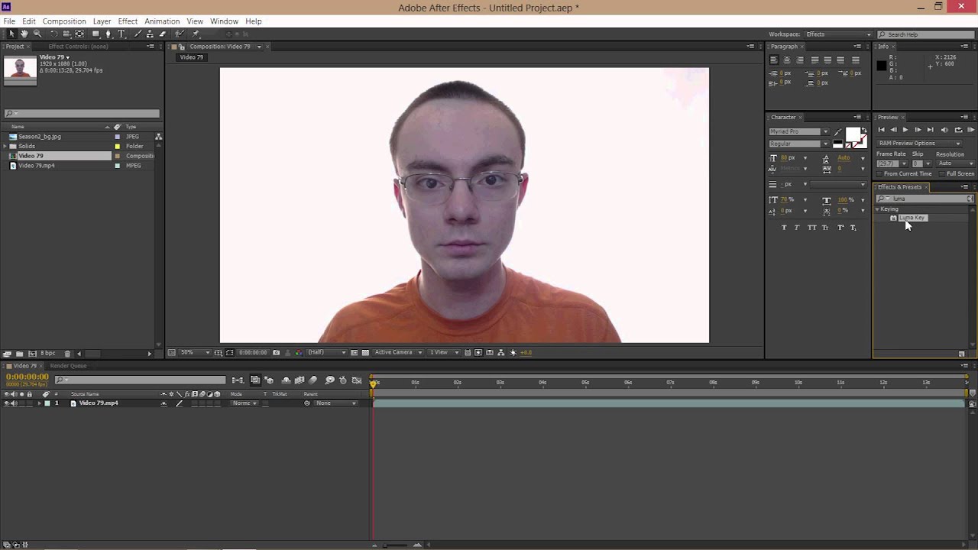Select Luma Key effect in Effects & Presets
Viewport: 978px width, 550px height.
click(x=912, y=218)
